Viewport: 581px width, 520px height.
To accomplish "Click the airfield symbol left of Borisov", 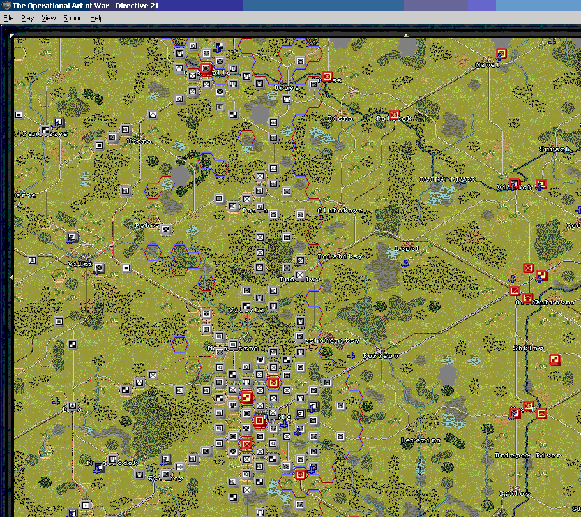I will tap(351, 355).
